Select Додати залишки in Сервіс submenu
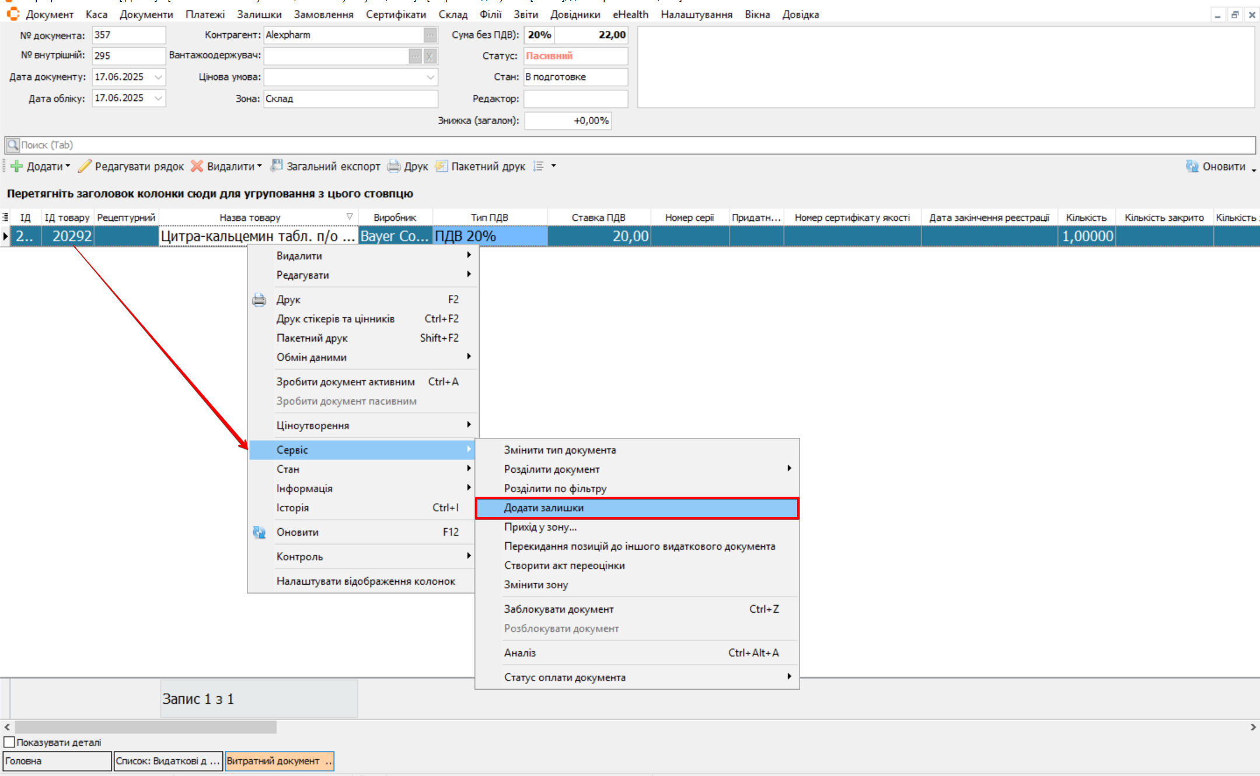The image size is (1260, 776). (x=543, y=508)
